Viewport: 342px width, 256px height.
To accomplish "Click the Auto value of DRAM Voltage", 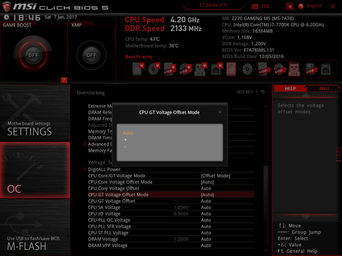I will [206, 239].
